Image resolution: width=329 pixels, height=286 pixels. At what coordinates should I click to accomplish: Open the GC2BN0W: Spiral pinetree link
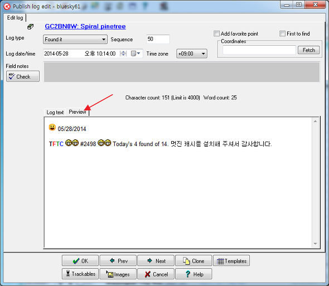(85, 26)
